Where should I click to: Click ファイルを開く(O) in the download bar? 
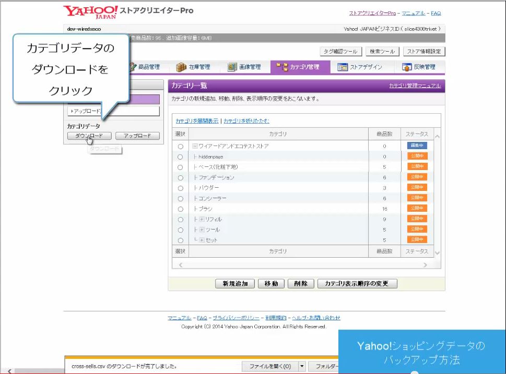tap(270, 366)
